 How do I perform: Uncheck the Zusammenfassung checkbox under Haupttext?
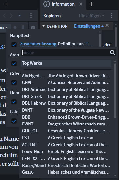click(x=14, y=45)
